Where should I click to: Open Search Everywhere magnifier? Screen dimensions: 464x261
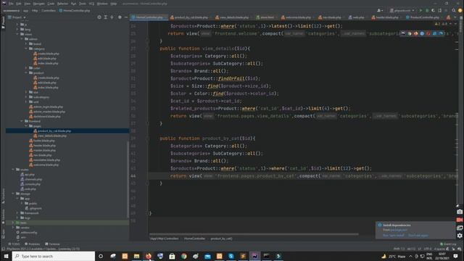454,10
